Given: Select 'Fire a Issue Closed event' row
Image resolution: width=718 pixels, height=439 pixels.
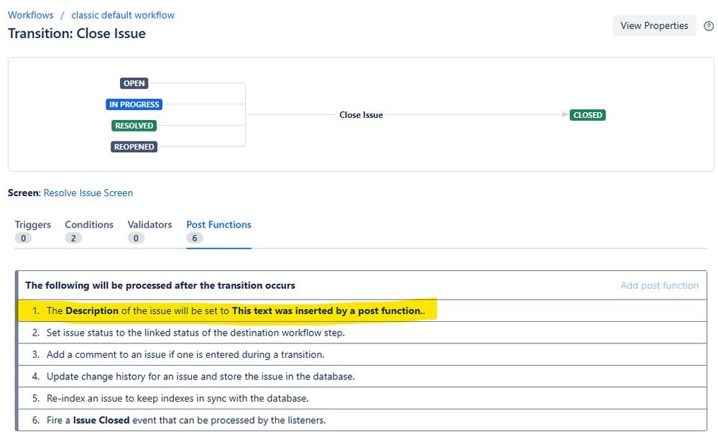Looking at the screenshot, I should click(362, 420).
